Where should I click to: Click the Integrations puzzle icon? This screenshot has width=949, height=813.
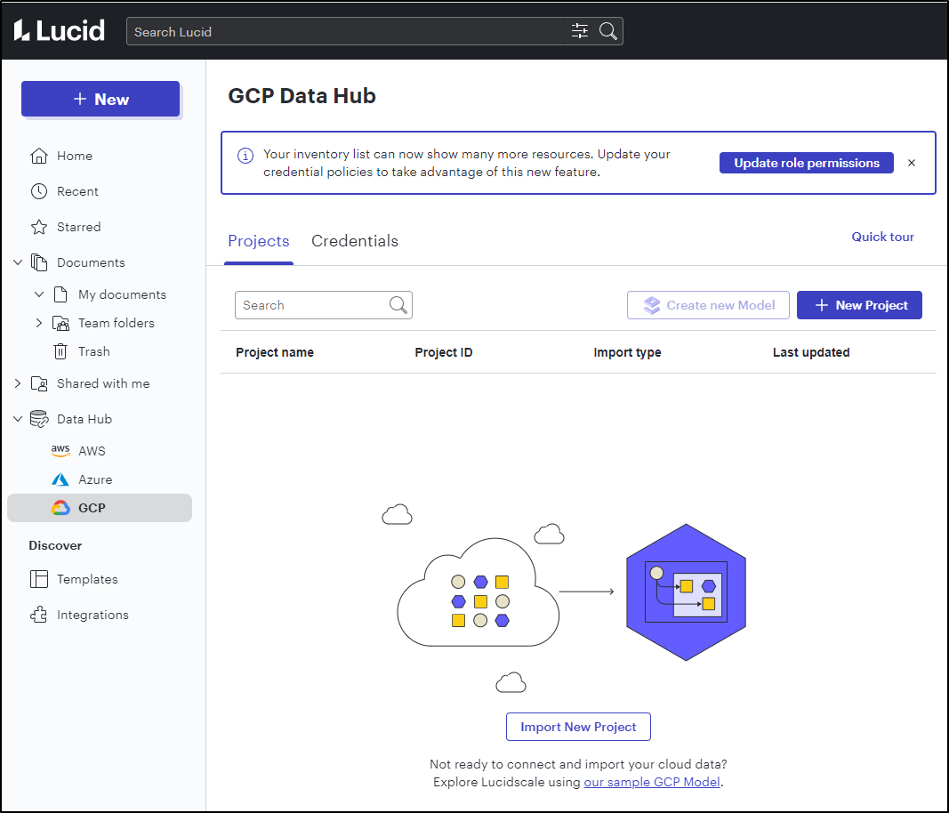(x=39, y=615)
